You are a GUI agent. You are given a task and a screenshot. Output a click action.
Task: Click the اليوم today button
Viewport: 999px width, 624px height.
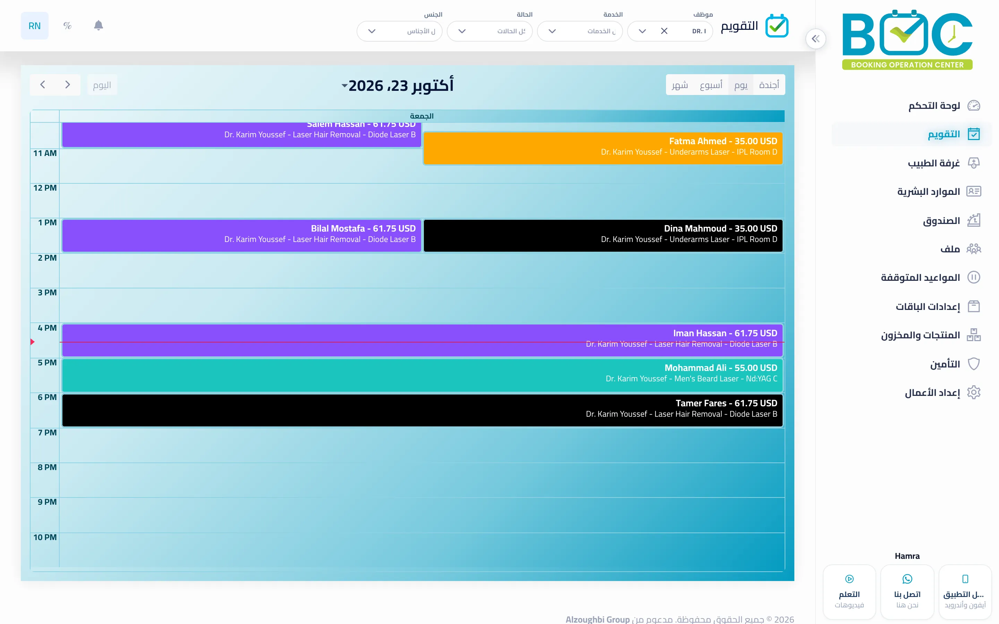pos(102,85)
